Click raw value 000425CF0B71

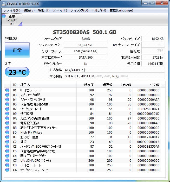[x=148, y=109]
